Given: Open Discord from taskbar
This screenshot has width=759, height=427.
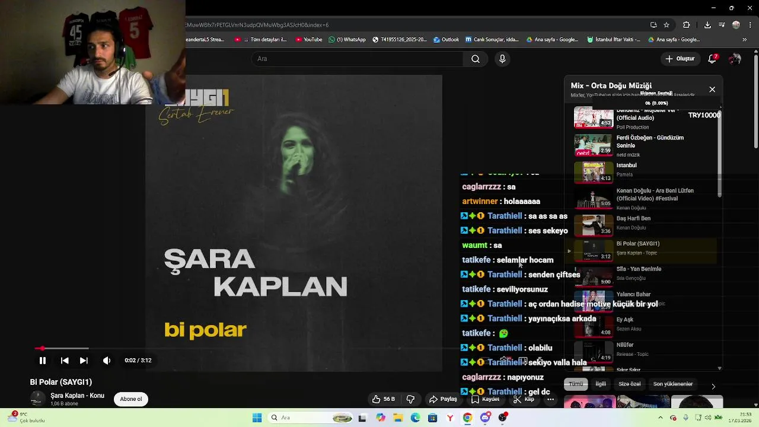Looking at the screenshot, I should (x=485, y=418).
